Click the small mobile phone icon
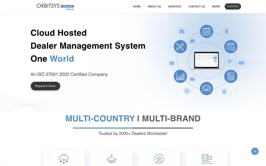 227,31
